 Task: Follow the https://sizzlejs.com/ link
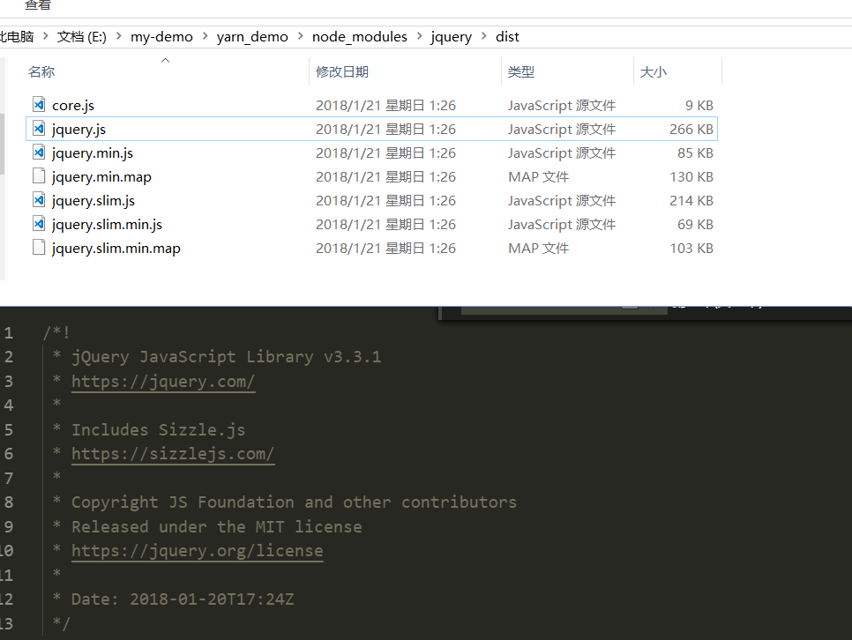coord(173,454)
